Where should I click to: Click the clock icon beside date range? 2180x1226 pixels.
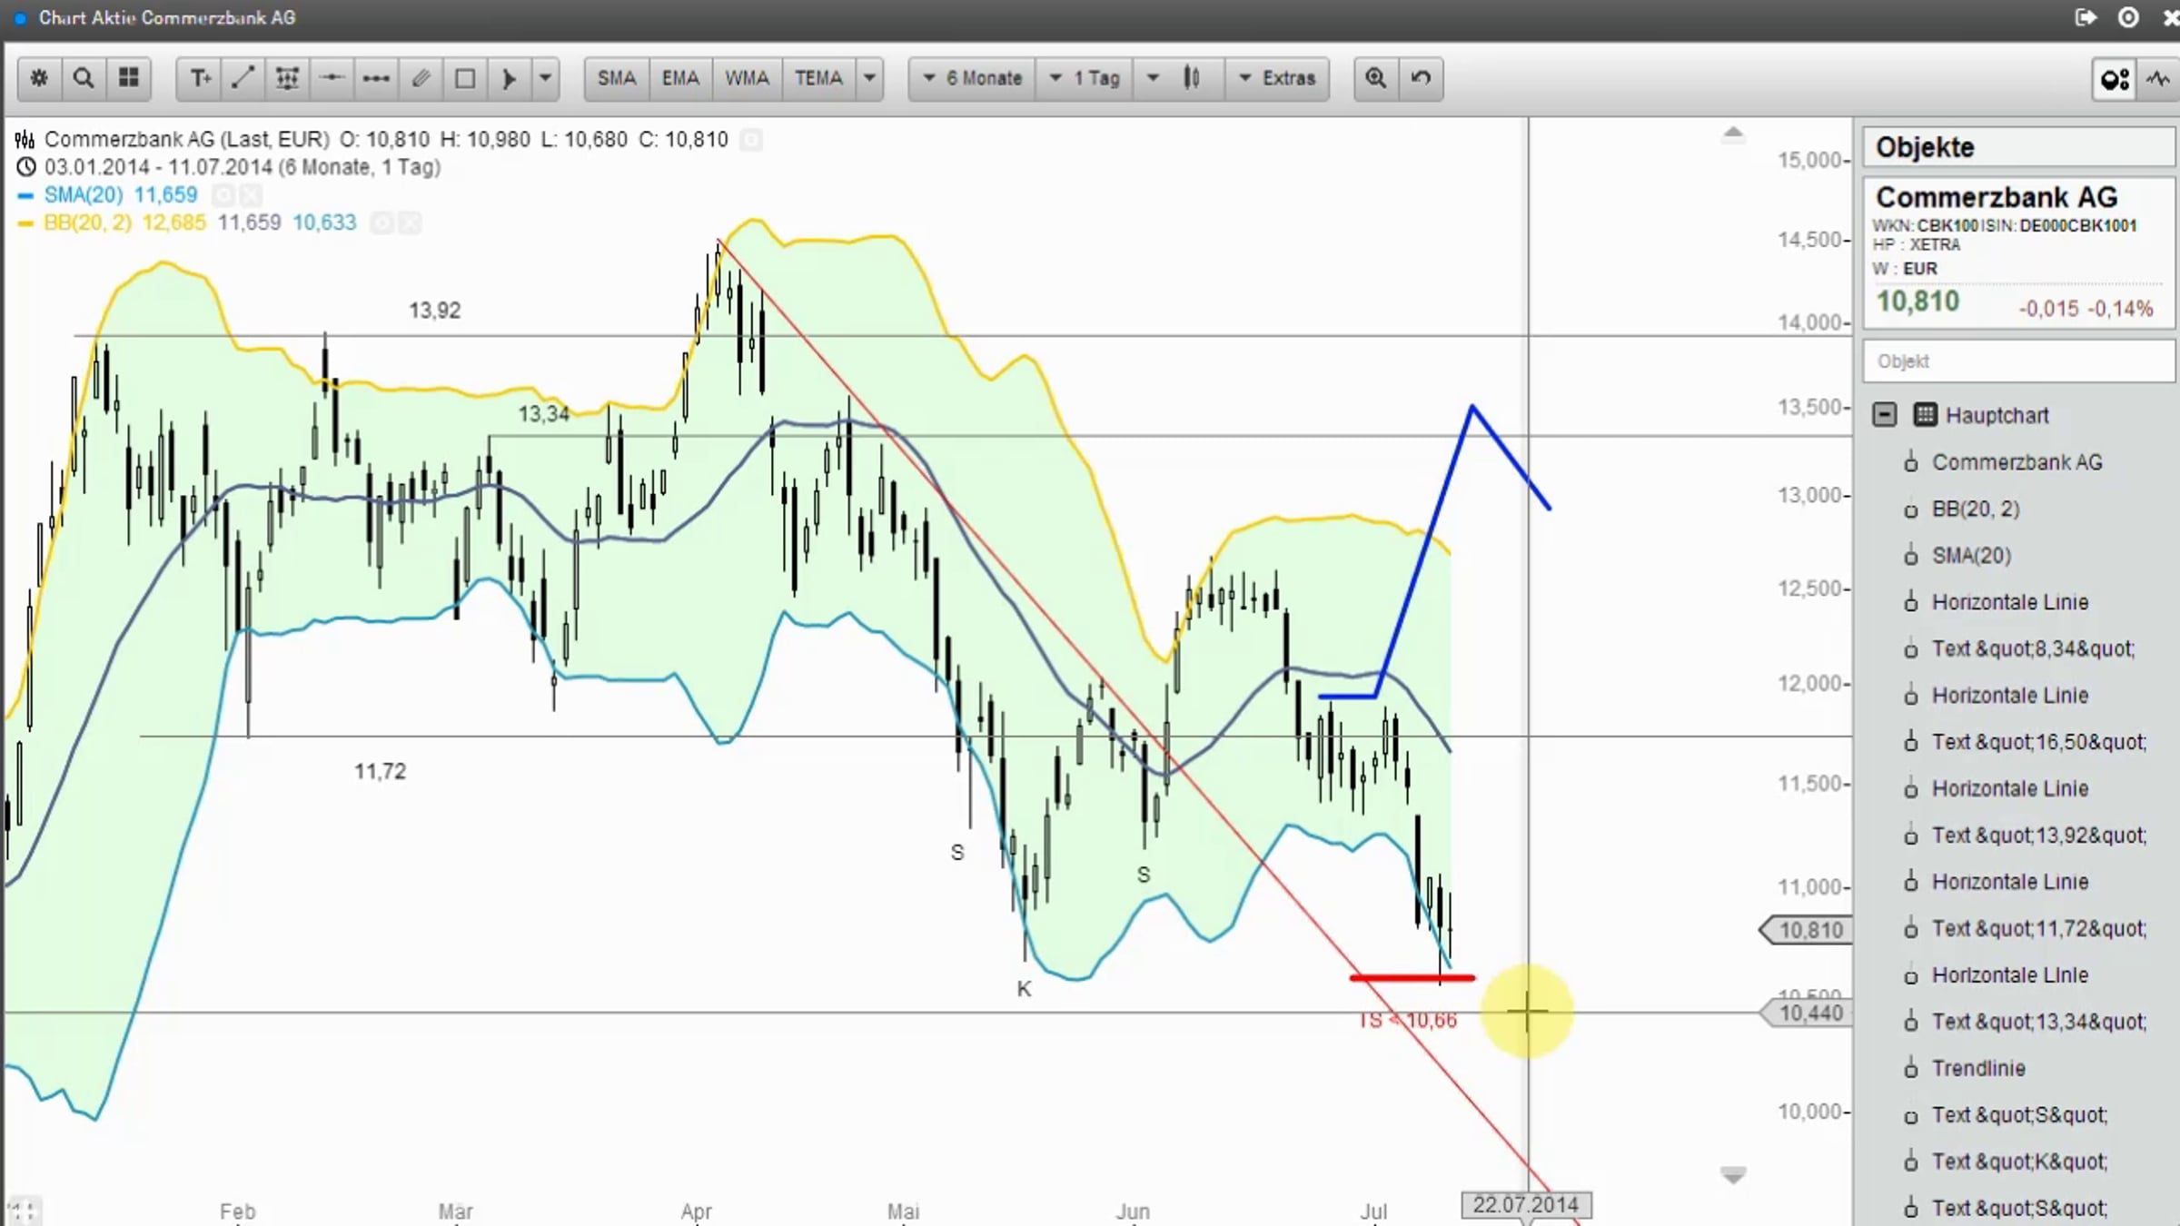(26, 167)
